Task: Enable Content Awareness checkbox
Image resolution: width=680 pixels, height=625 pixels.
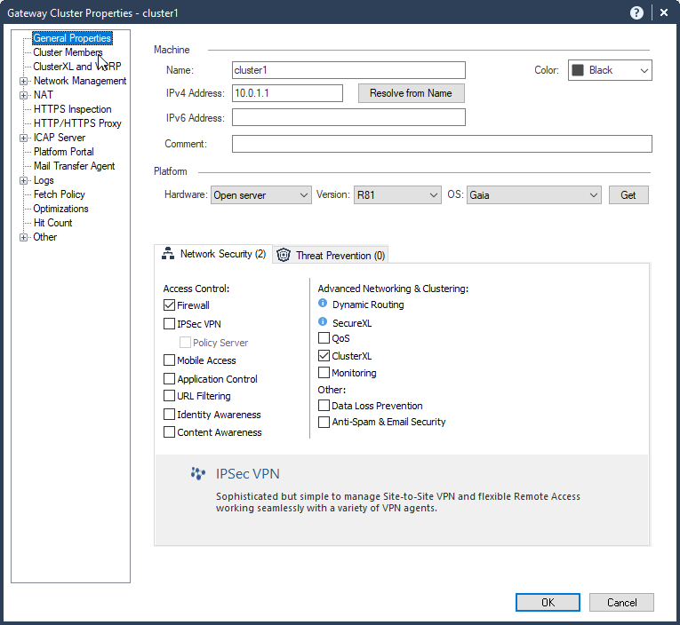Action: (x=169, y=432)
